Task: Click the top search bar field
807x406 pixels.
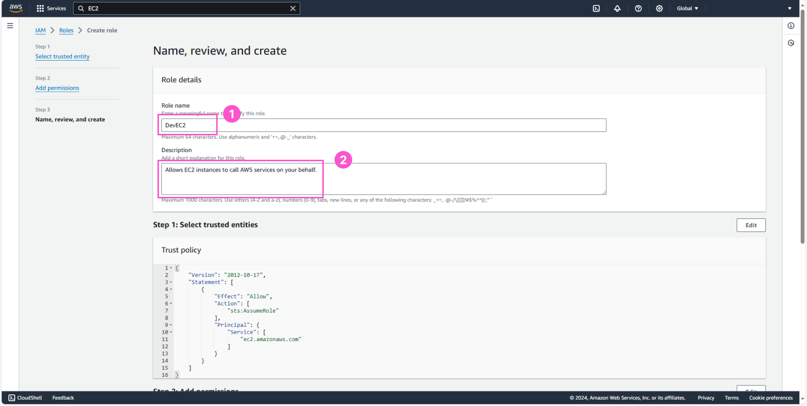Action: click(x=186, y=8)
